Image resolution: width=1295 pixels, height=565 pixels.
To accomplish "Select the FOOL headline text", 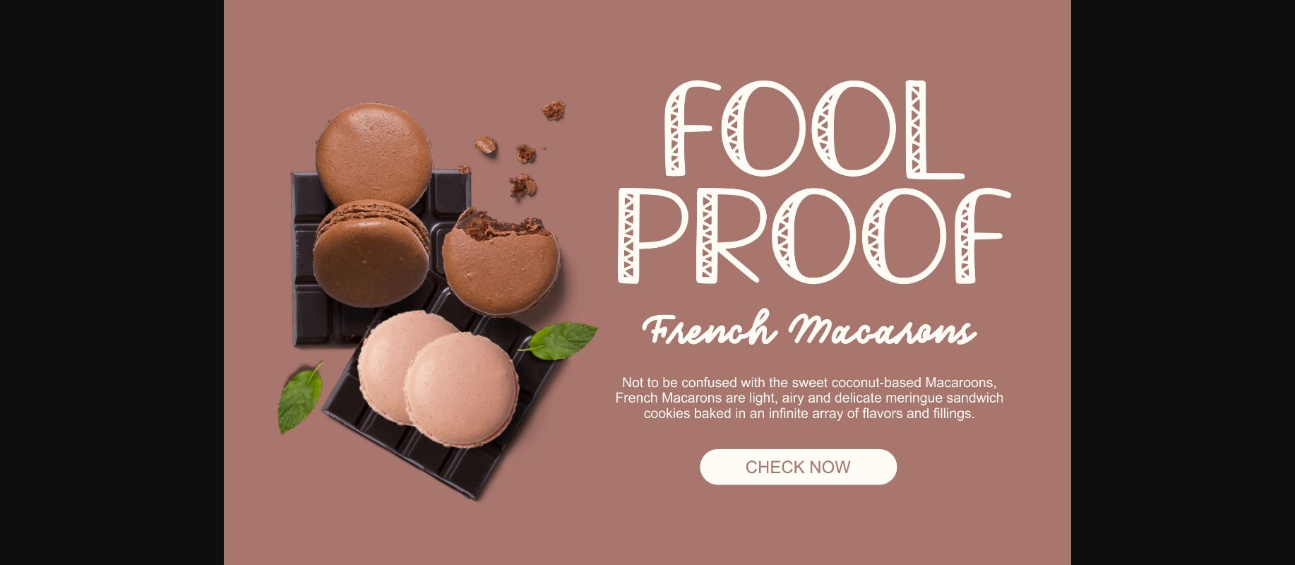I will click(x=813, y=128).
